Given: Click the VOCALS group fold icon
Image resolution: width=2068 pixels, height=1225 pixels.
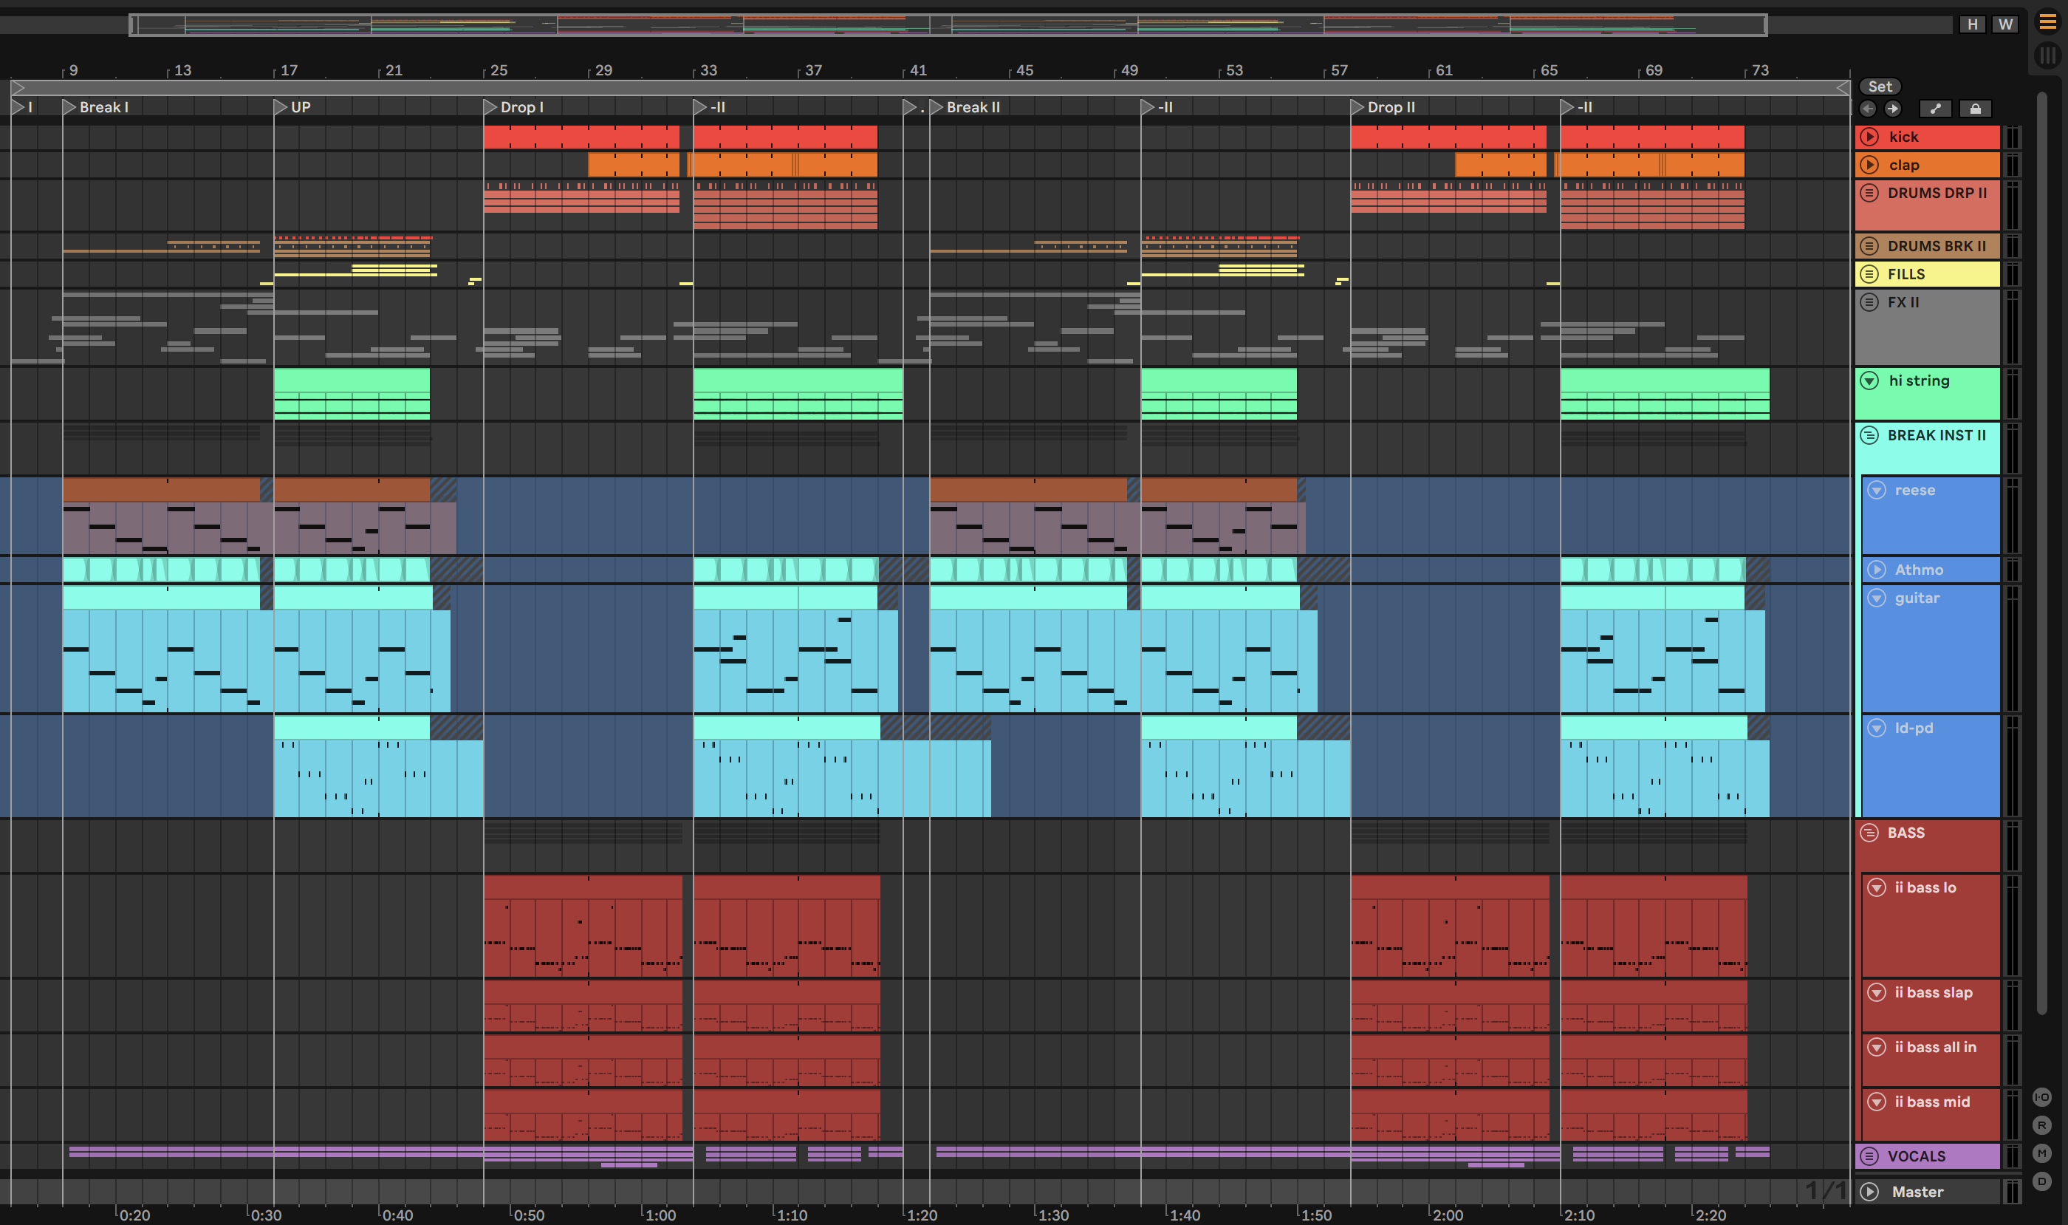Looking at the screenshot, I should 1870,1156.
